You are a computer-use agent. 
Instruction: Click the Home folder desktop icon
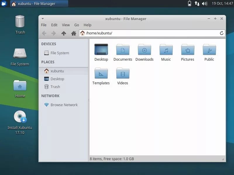(20, 89)
